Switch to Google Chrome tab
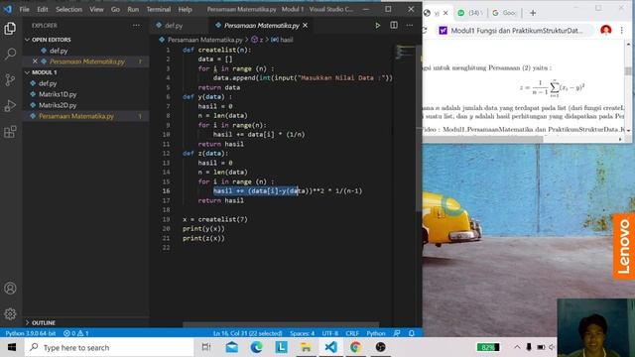The image size is (635, 357). [x=505, y=13]
